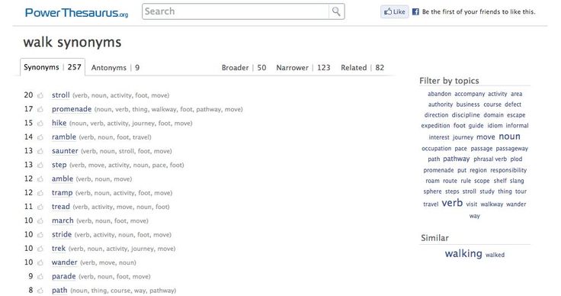This screenshot has height=296, width=561.
Task: Select the Synonyms 257 tab
Action: pos(53,67)
